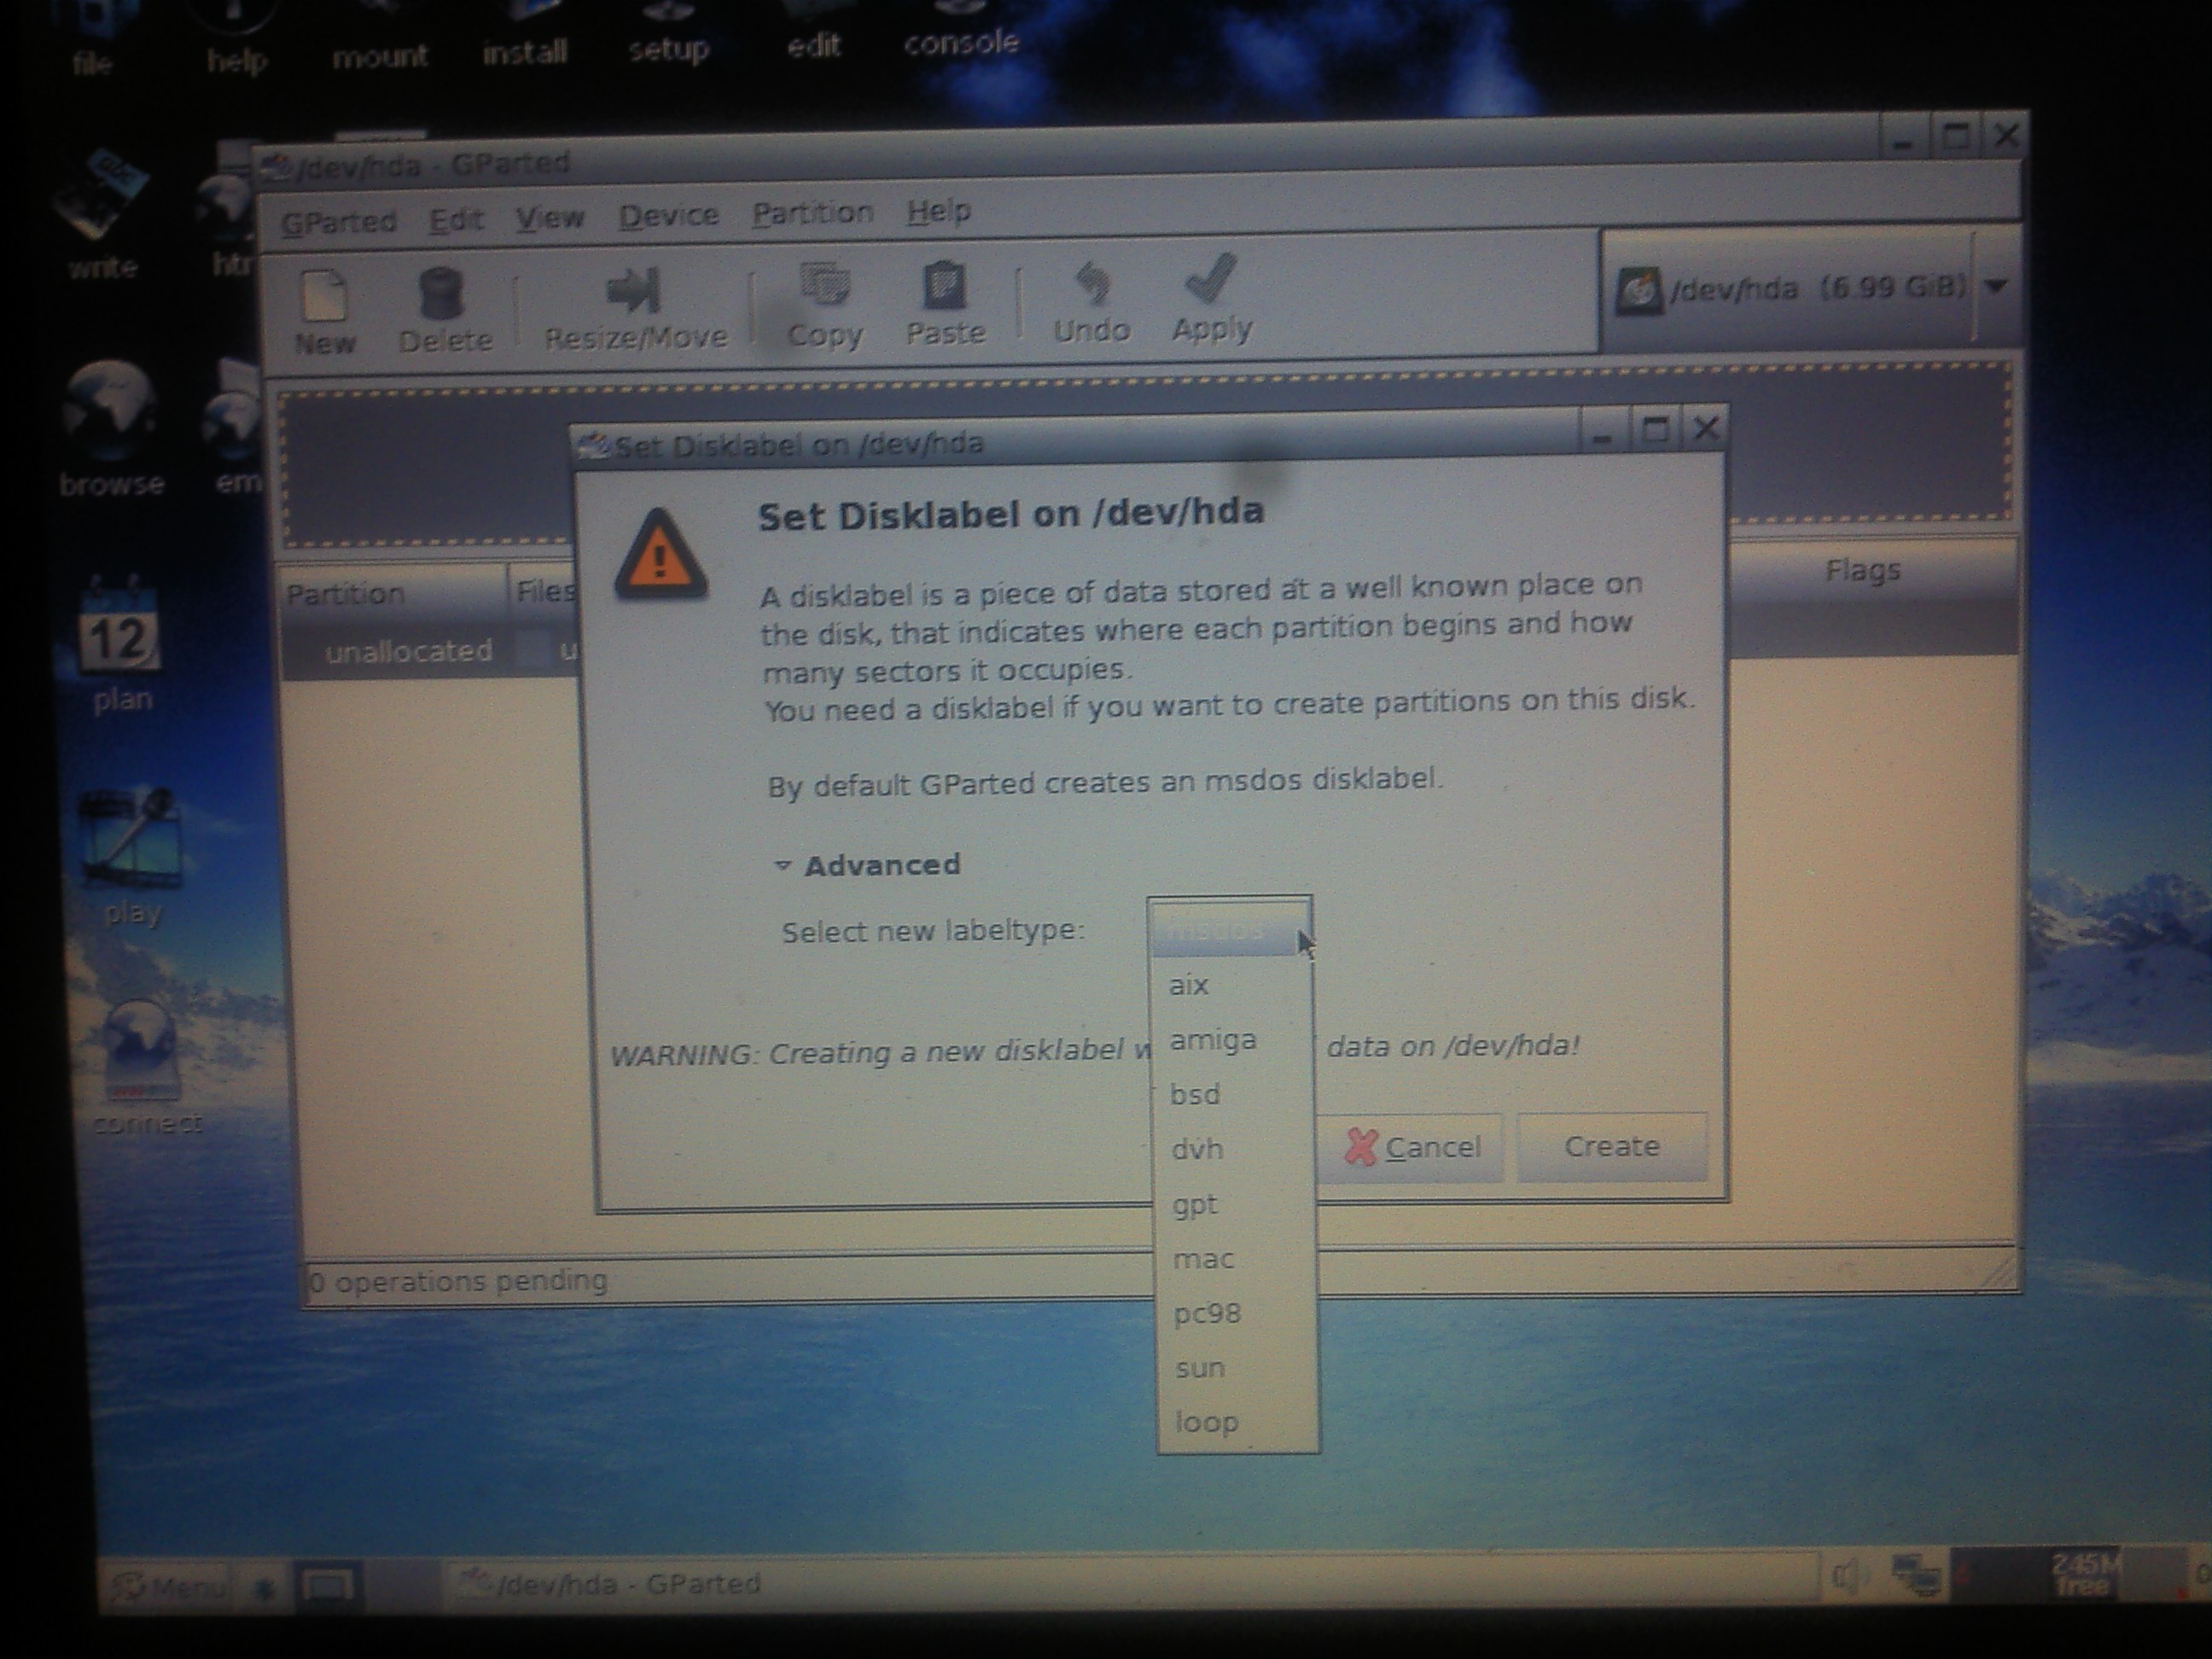
Task: Click the Paste partition toolbar icon
Action: (945, 304)
